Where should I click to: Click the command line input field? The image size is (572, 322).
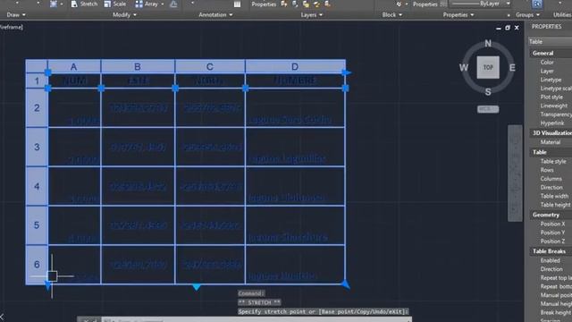256,320
